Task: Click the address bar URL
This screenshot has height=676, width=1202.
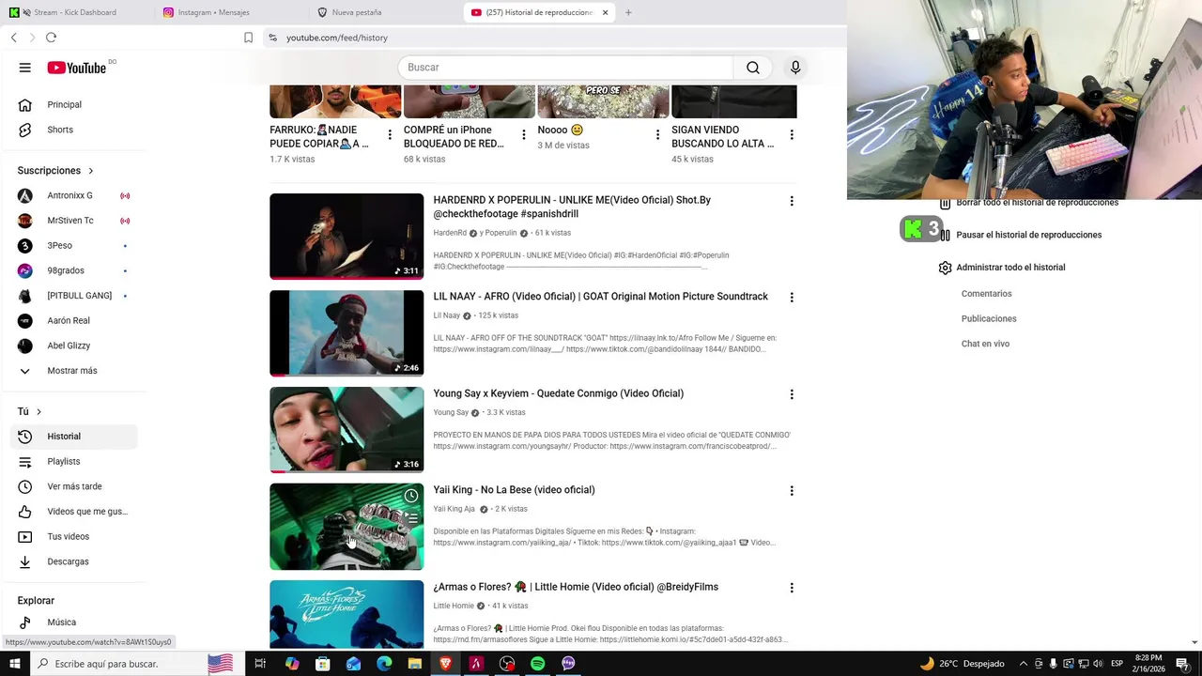Action: (337, 38)
